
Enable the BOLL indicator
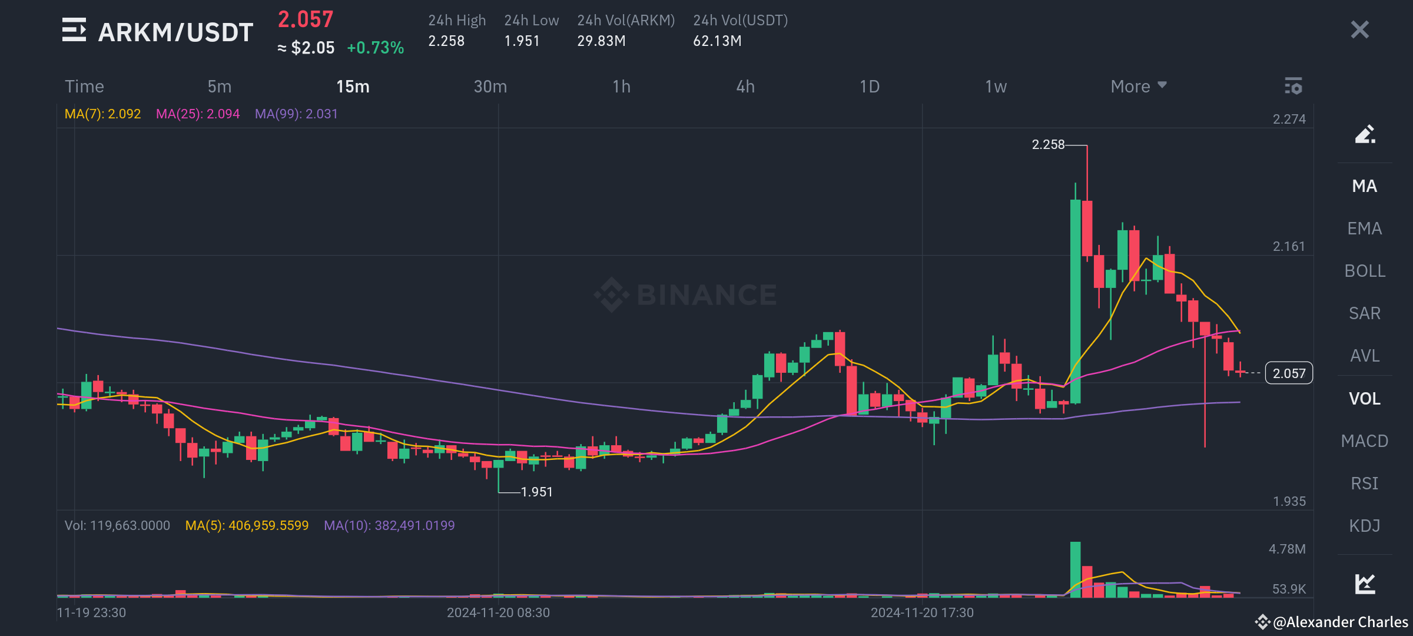[1365, 271]
